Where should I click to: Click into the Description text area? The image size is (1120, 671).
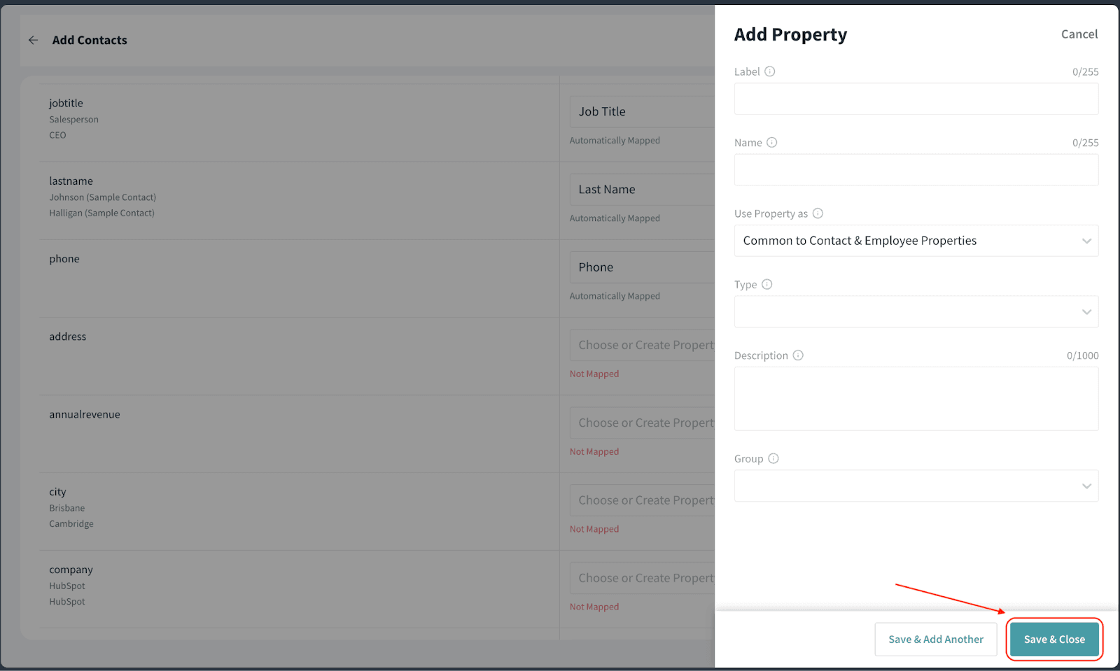click(x=916, y=399)
